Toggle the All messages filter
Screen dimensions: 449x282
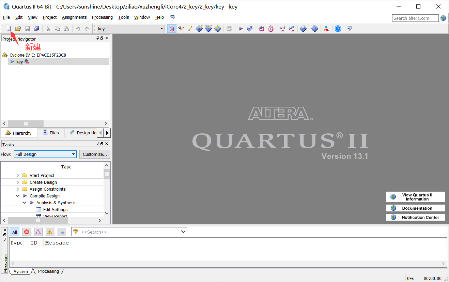[15, 232]
